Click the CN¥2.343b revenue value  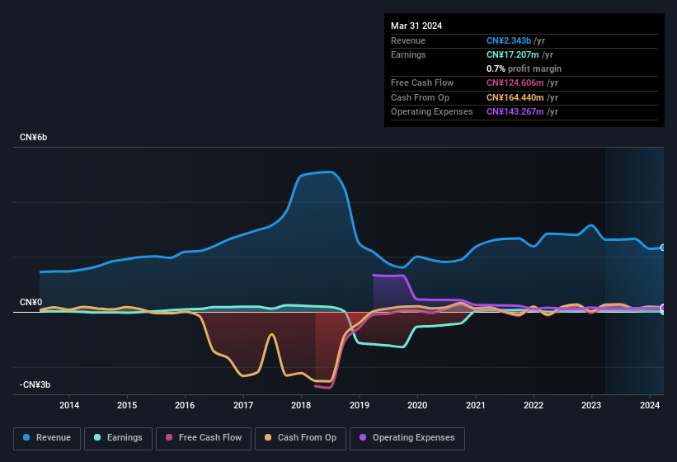pos(509,40)
